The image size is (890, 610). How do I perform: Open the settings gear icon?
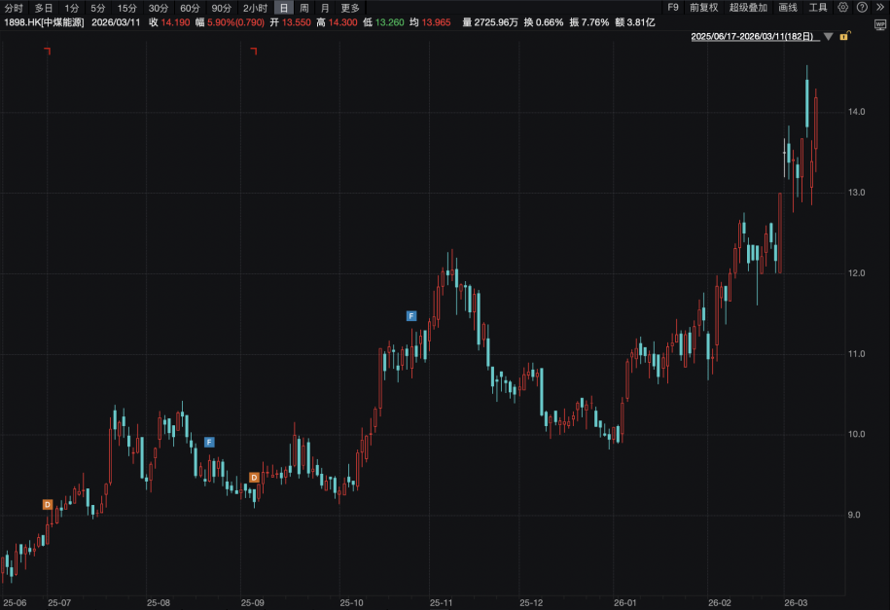pos(843,8)
